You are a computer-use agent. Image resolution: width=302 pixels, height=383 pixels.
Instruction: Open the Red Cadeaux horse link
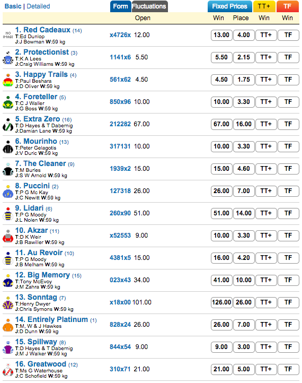click(x=43, y=30)
